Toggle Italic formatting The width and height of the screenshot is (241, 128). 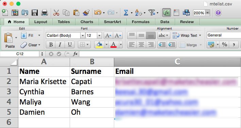point(60,45)
